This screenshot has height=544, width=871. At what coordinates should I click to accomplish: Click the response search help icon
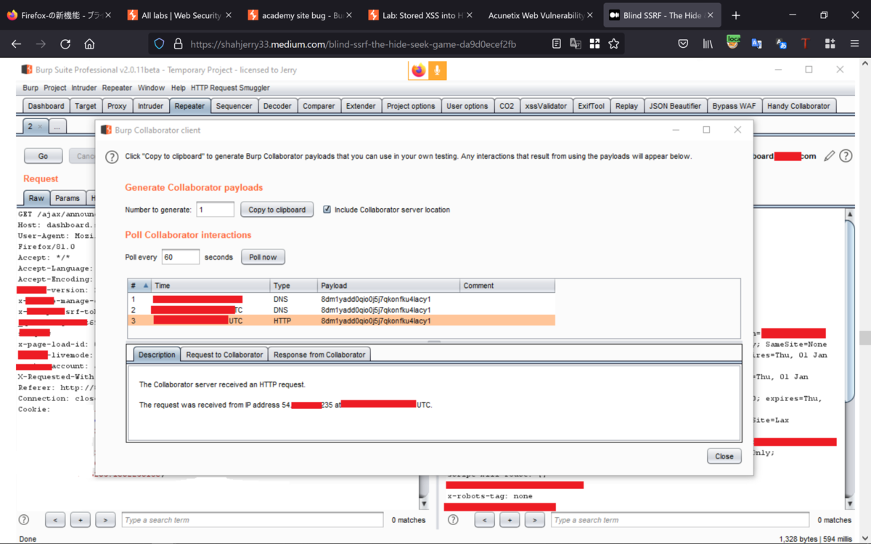[453, 520]
